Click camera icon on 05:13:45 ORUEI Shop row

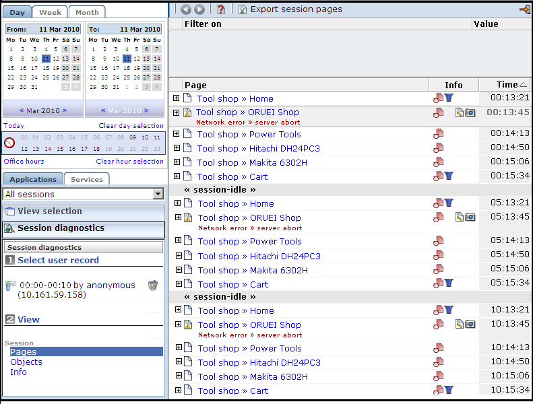[470, 217]
